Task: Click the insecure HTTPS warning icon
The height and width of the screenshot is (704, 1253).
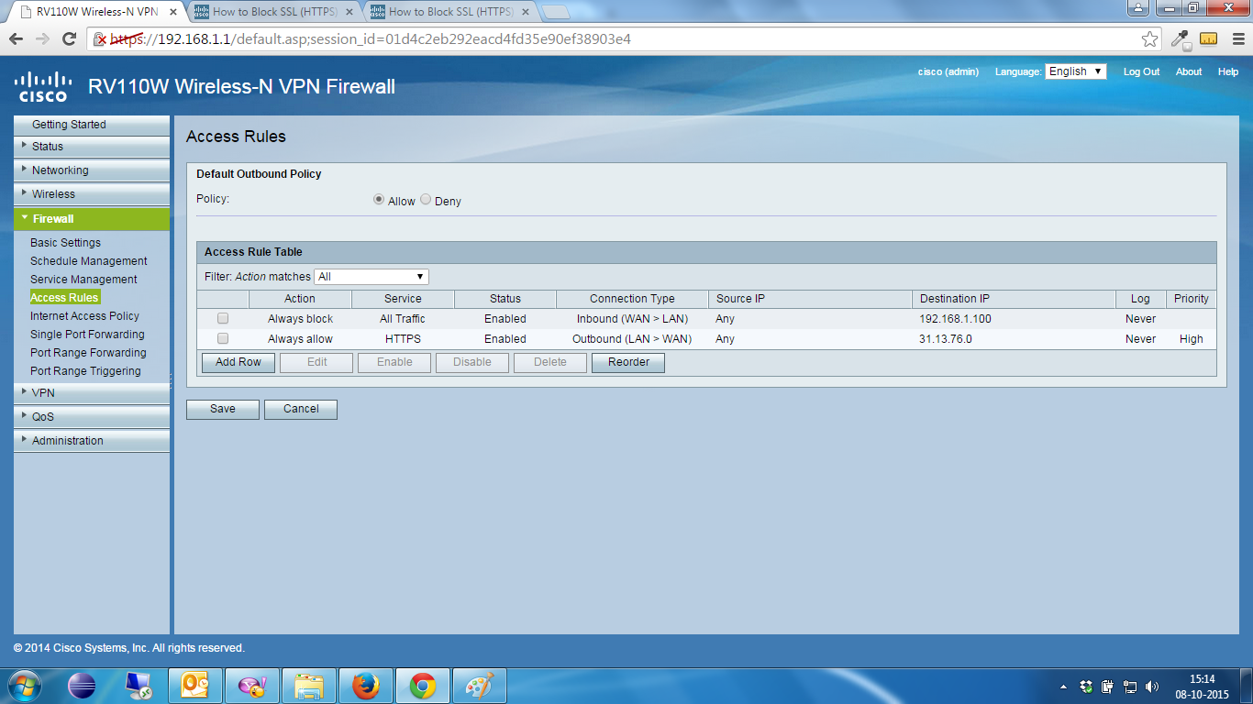Action: (x=100, y=39)
